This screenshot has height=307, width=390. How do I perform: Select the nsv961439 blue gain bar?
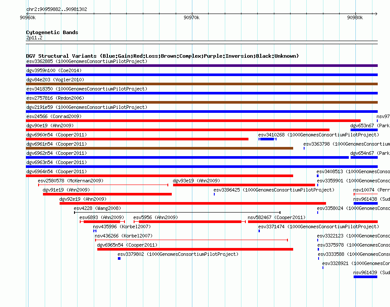click(x=365, y=277)
